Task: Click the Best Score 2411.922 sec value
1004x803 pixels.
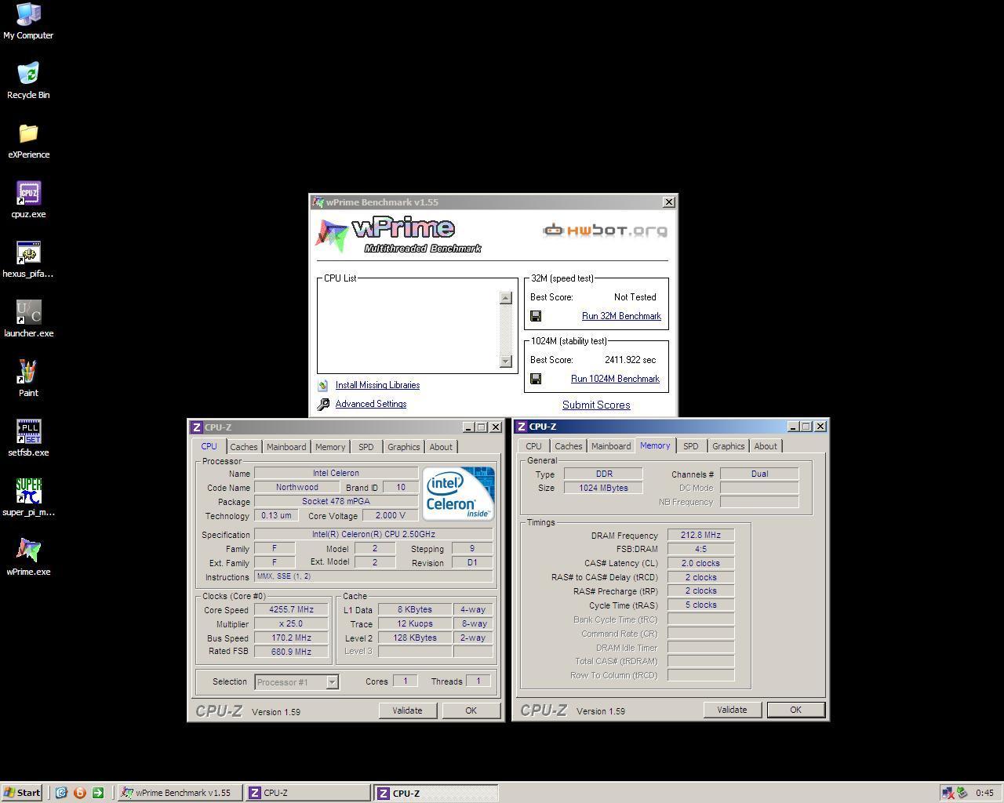Action: (630, 360)
